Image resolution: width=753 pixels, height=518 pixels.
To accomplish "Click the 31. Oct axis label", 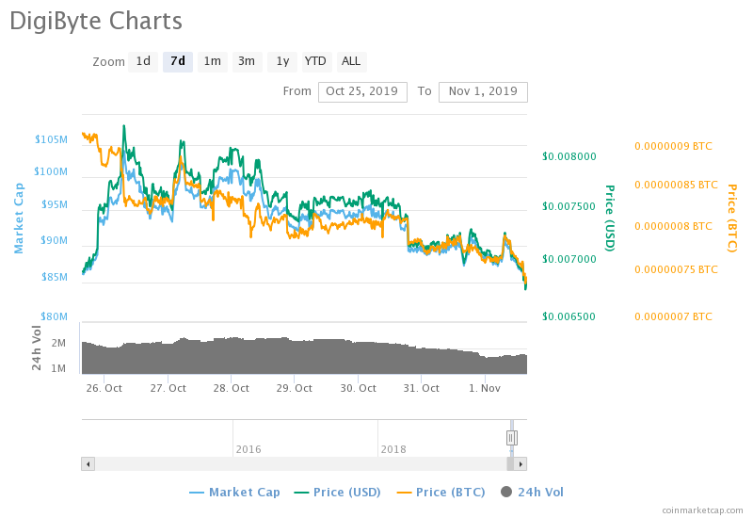I will pos(421,388).
